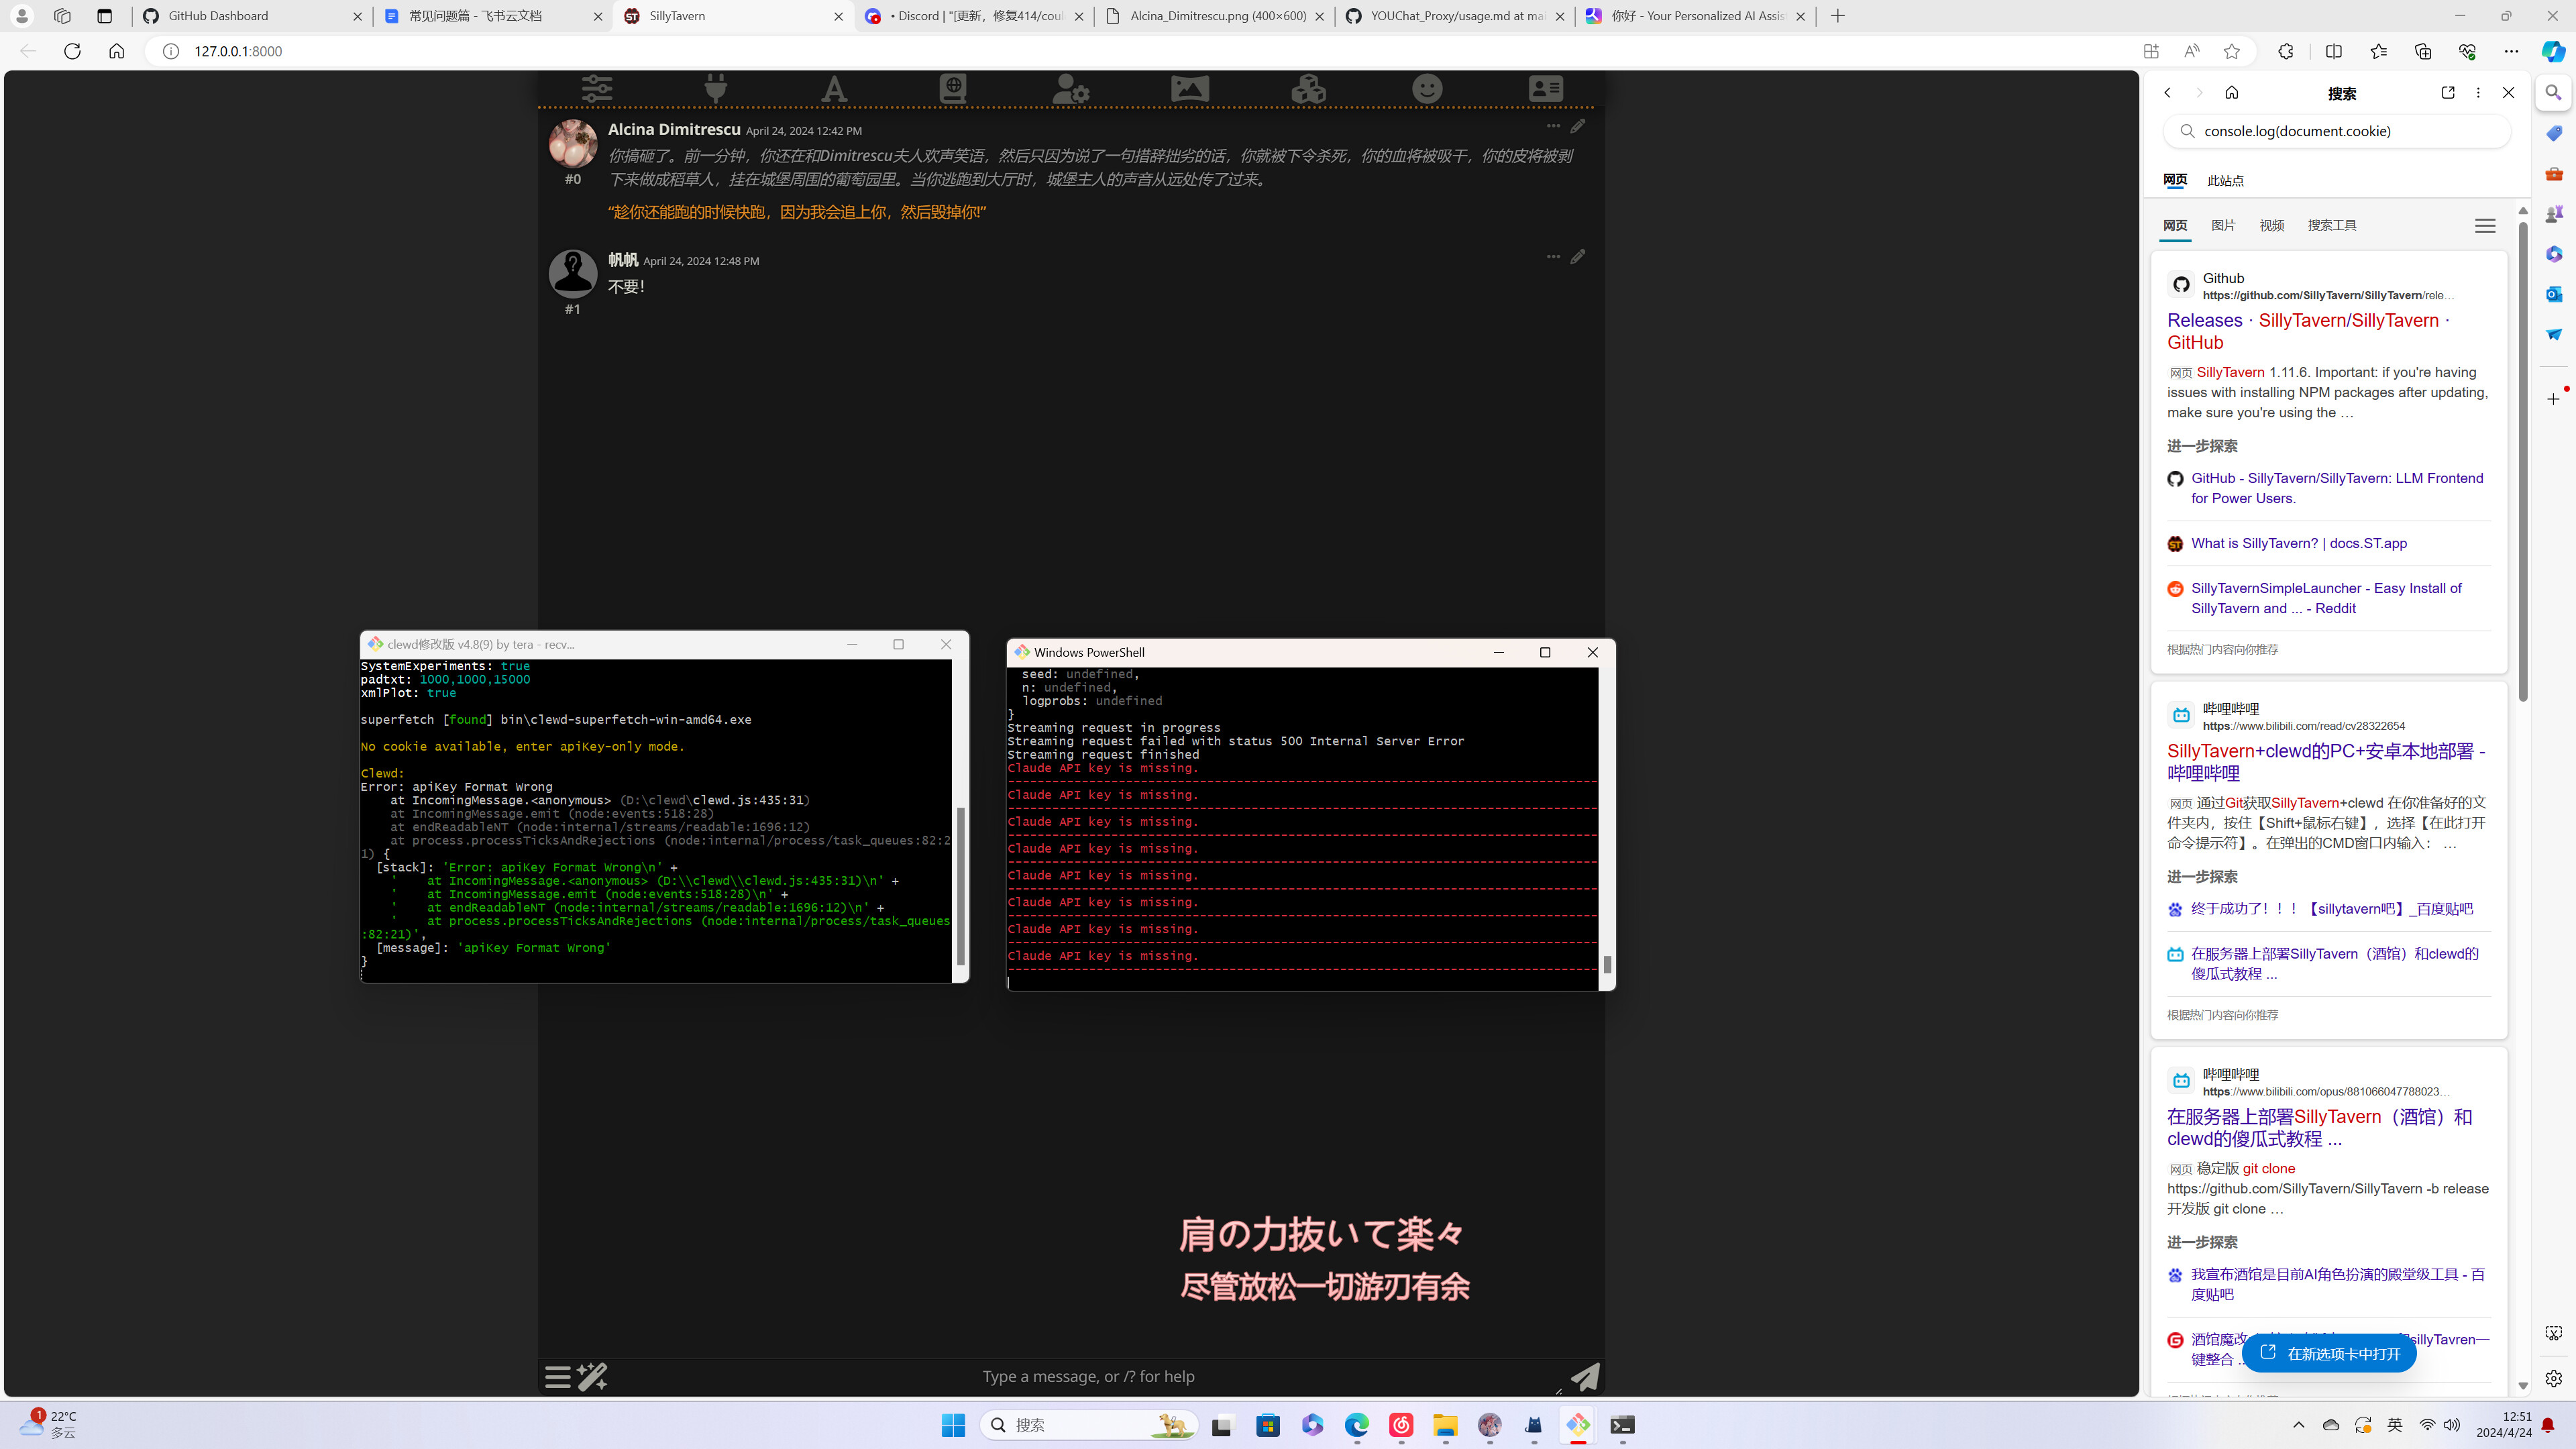Open the extensions cubes icon
The height and width of the screenshot is (1449, 2576).
pos(1308,89)
